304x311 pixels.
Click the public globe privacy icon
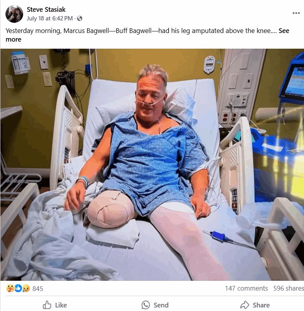click(x=80, y=18)
